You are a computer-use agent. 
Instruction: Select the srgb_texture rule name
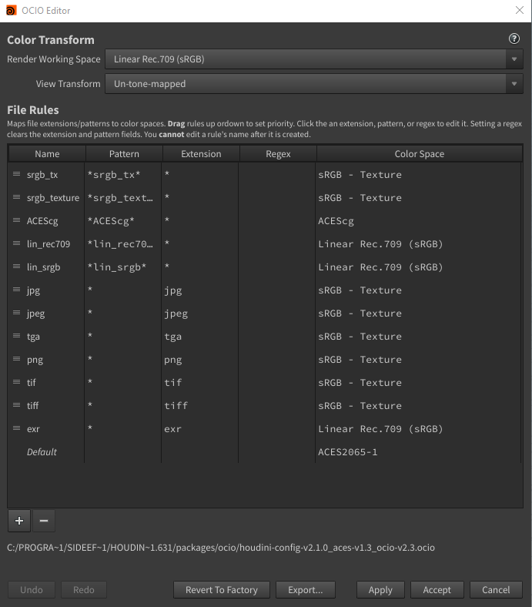(52, 198)
